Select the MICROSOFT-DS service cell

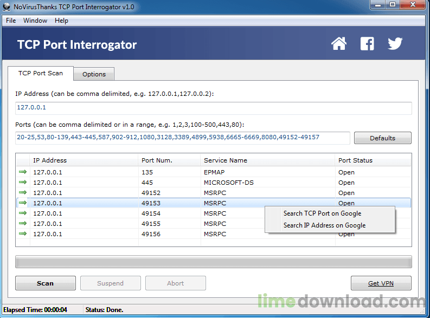click(x=229, y=183)
